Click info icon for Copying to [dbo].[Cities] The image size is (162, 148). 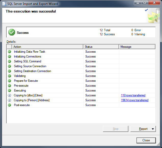click(x=9, y=95)
